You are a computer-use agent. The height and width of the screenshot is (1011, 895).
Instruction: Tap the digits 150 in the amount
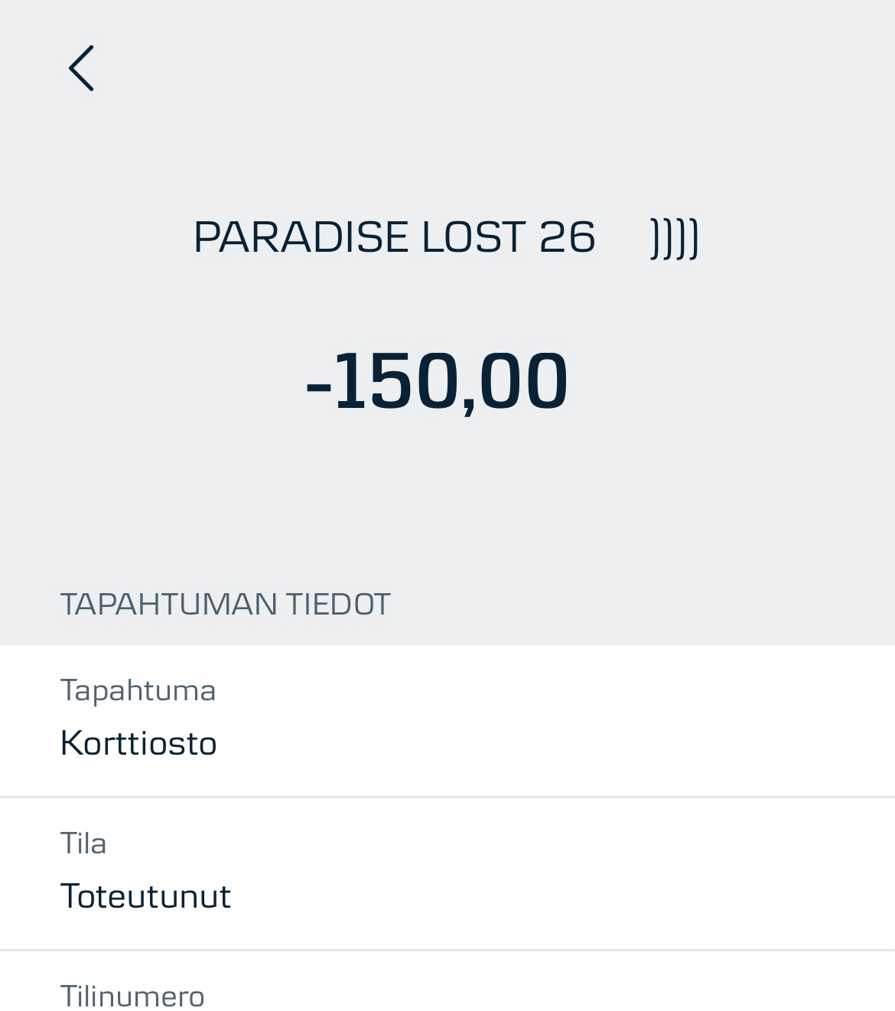coord(396,381)
